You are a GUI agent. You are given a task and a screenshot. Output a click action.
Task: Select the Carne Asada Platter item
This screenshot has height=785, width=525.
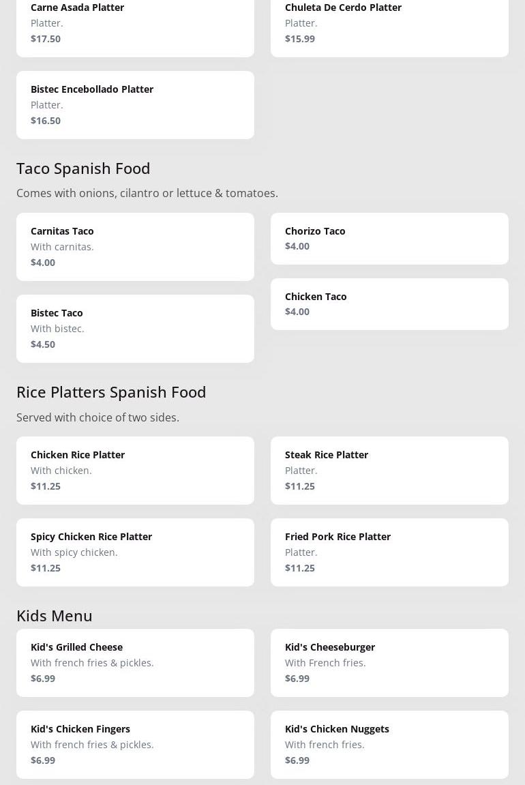tap(135, 25)
